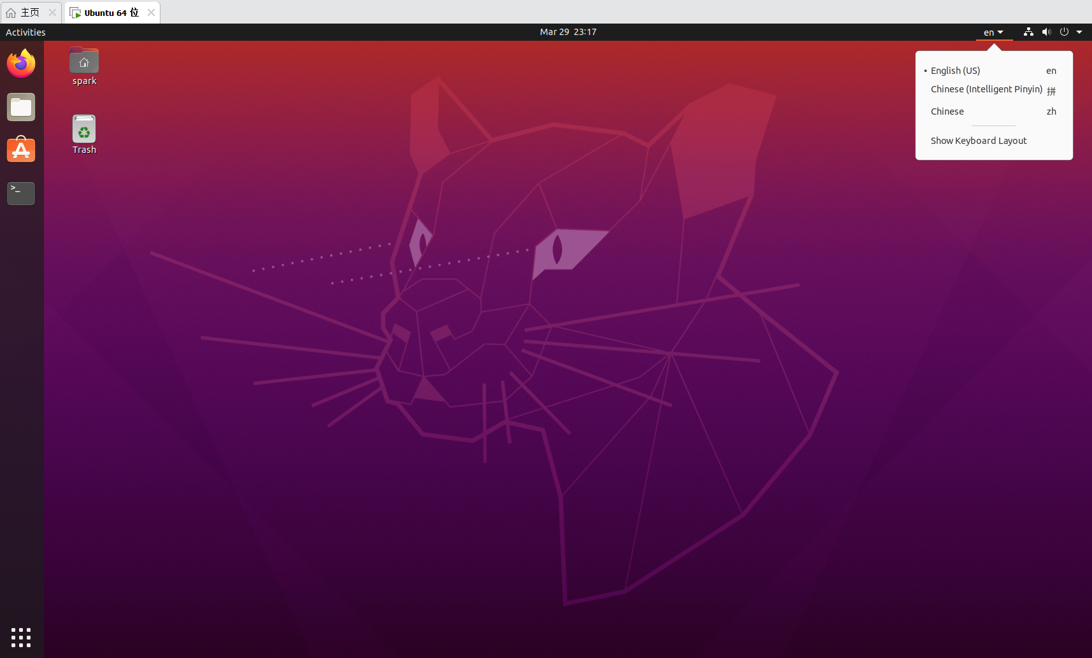The height and width of the screenshot is (658, 1092).
Task: Open the clock calendar Mar 29 23:17
Action: 568,32
